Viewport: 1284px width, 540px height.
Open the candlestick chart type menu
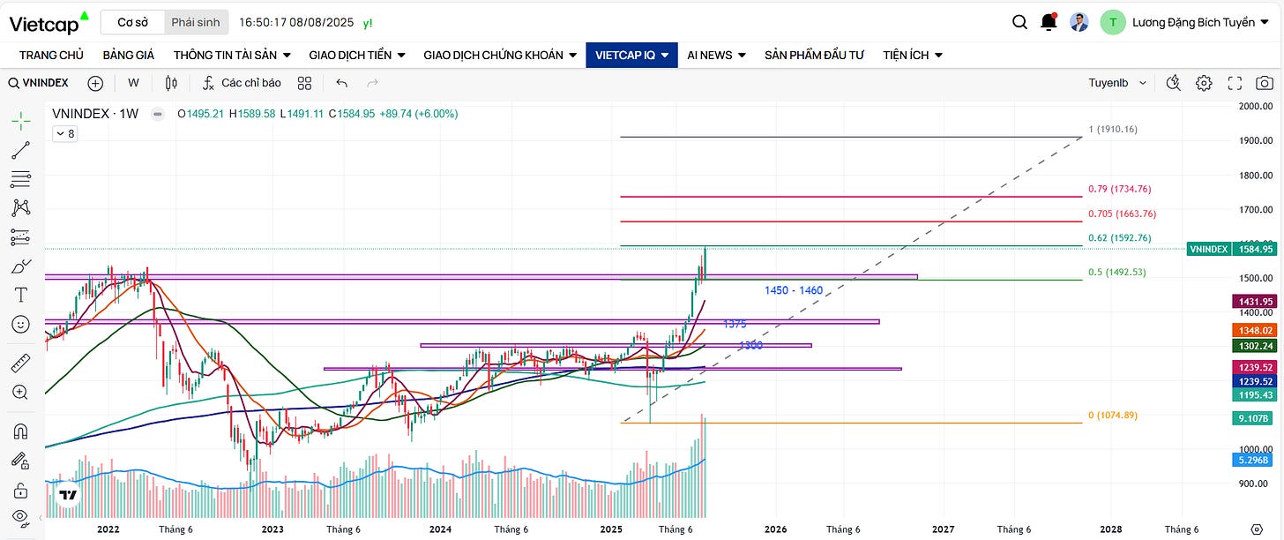[171, 83]
